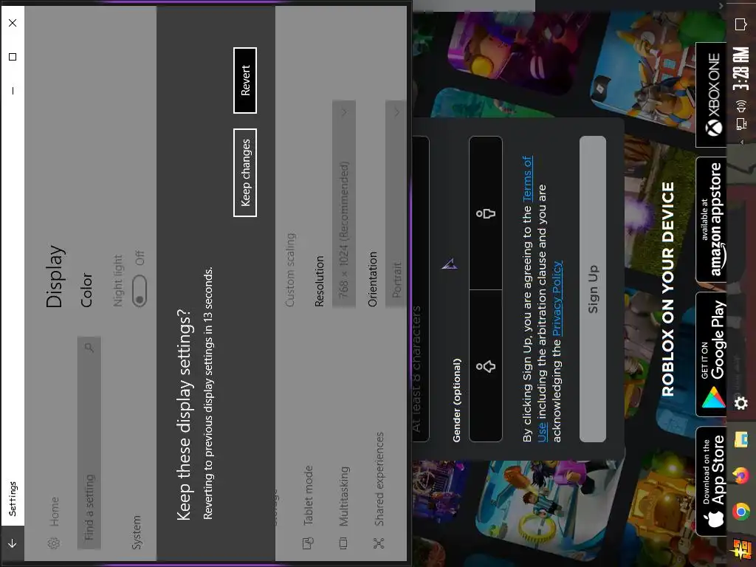Select the Tablet mode label in sidebar
Viewport: 756px width, 567px height.
308,495
